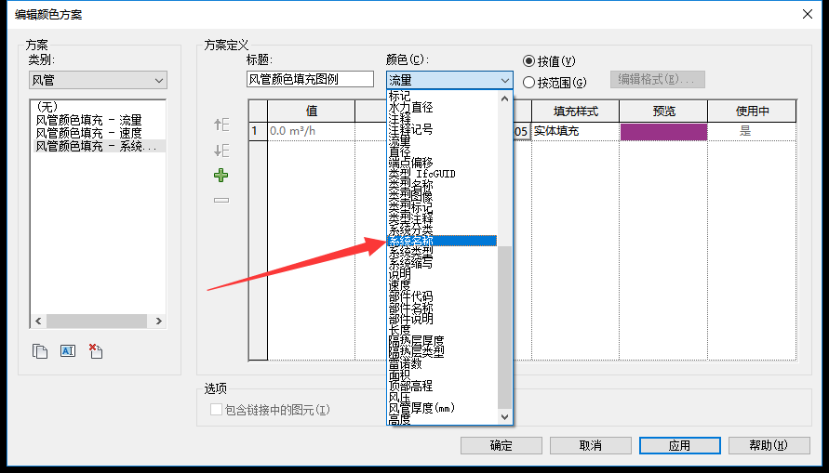
Task: Click the 使用中 column header
Action: pyautogui.click(x=752, y=111)
